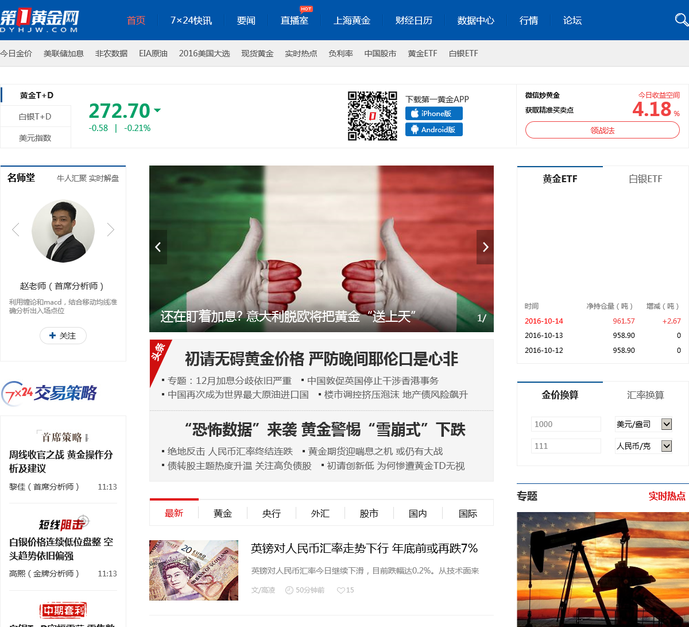Select the 白银T+D quote tab
This screenshot has height=627, width=689.
(35, 117)
